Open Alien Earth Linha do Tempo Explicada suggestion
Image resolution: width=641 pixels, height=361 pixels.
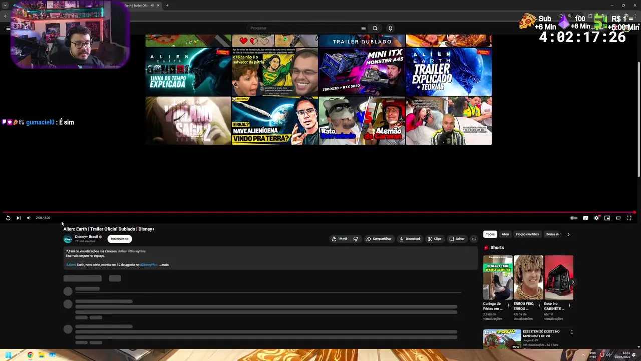pos(188,71)
